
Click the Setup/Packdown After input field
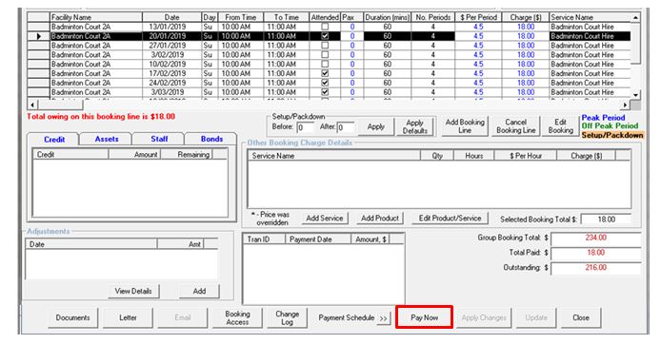[x=345, y=127]
